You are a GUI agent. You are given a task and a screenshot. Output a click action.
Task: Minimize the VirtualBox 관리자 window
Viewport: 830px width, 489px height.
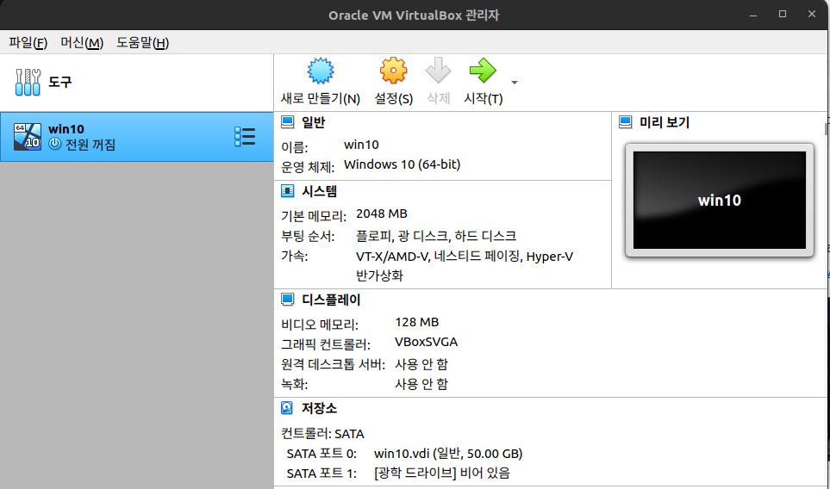click(x=753, y=15)
